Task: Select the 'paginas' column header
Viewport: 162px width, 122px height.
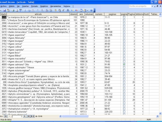Action: (x=112, y=14)
